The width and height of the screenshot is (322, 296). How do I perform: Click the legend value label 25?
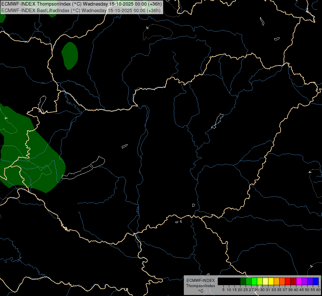[246, 290]
